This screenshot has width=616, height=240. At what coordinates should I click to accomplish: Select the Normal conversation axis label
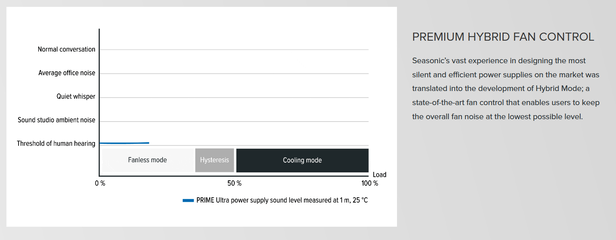pyautogui.click(x=66, y=50)
